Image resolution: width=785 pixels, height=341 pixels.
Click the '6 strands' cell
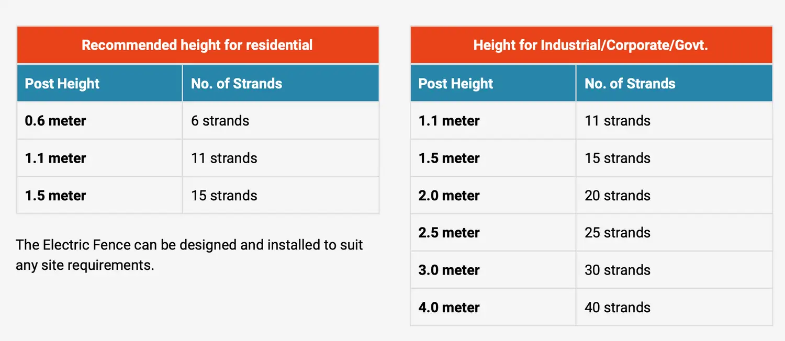pos(220,121)
